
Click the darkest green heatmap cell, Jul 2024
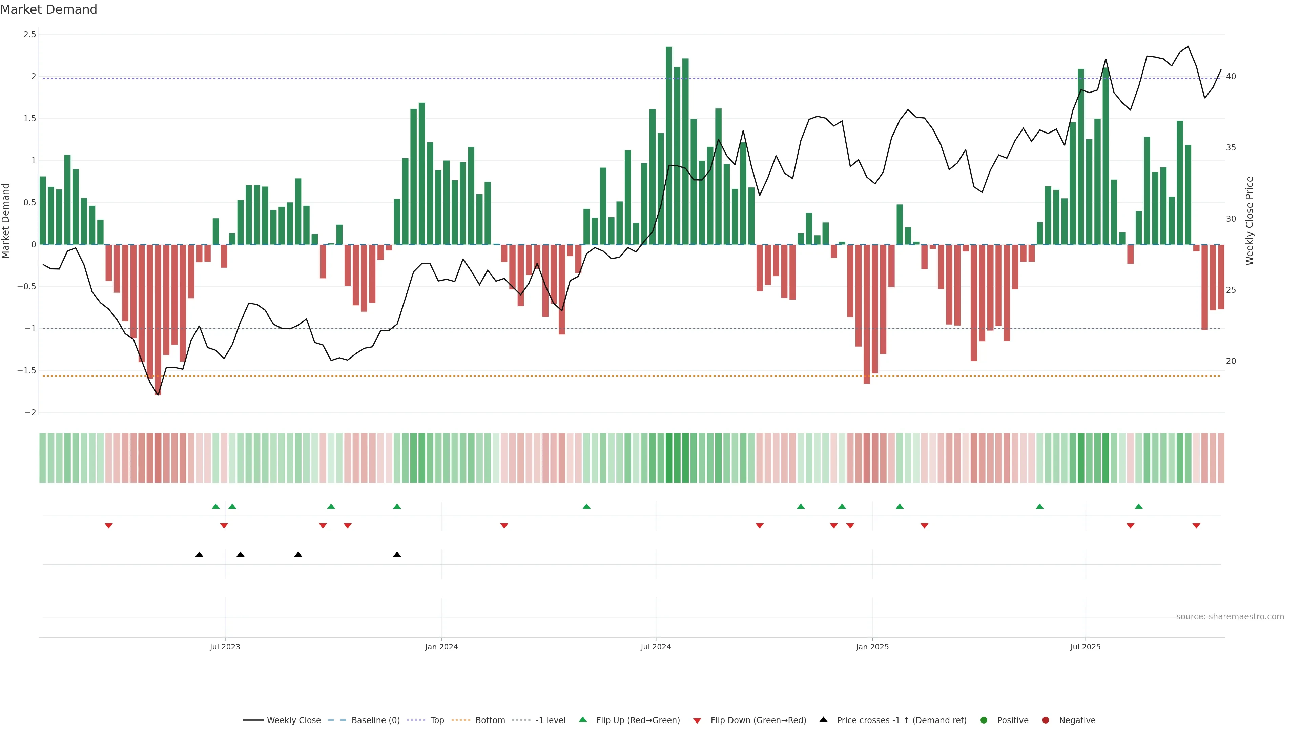tap(669, 458)
